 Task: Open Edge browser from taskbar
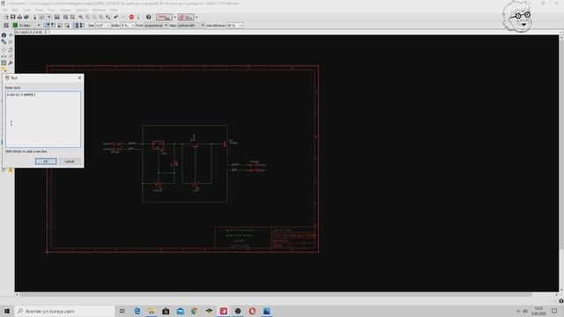[137, 311]
